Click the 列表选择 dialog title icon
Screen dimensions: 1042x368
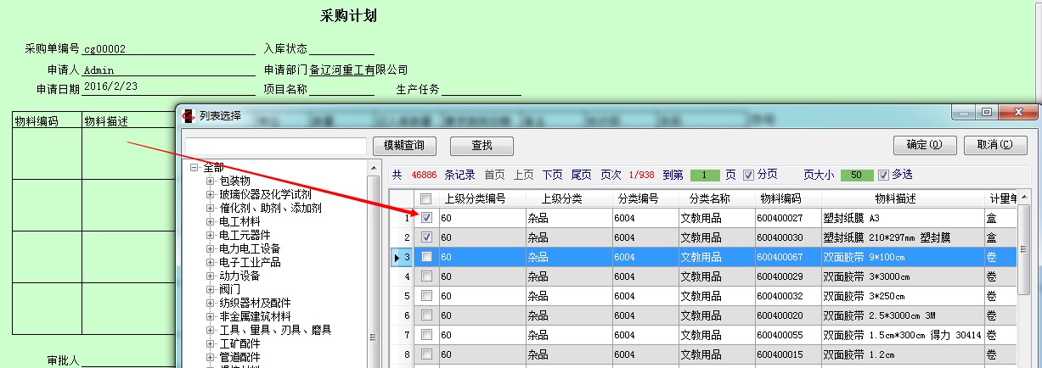(189, 115)
